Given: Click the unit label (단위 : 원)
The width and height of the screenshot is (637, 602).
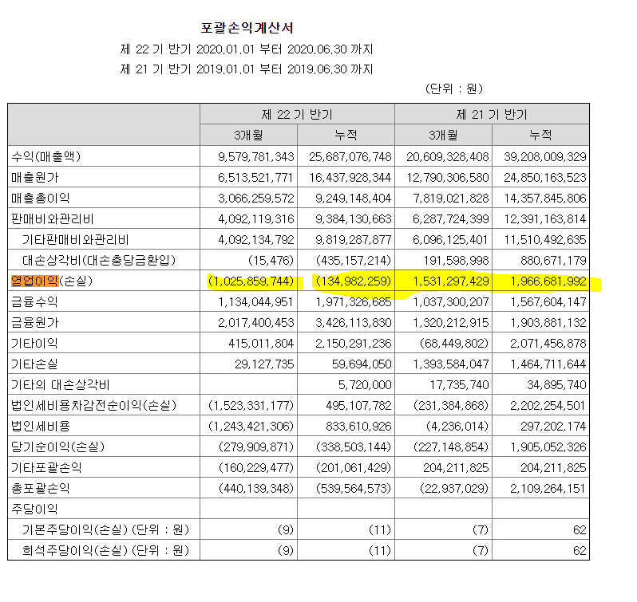Looking at the screenshot, I should (453, 89).
